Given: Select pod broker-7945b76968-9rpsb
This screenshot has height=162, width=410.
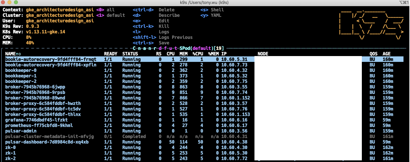Looking at the screenshot, I should [204, 92].
